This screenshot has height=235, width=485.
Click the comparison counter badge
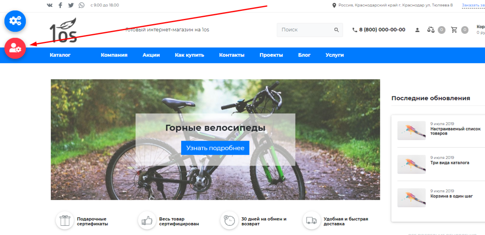442,30
